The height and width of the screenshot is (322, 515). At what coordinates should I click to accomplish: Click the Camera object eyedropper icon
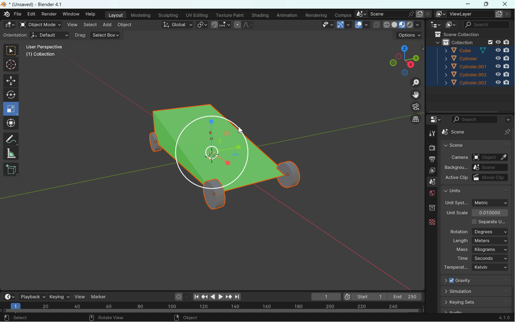pyautogui.click(x=504, y=158)
